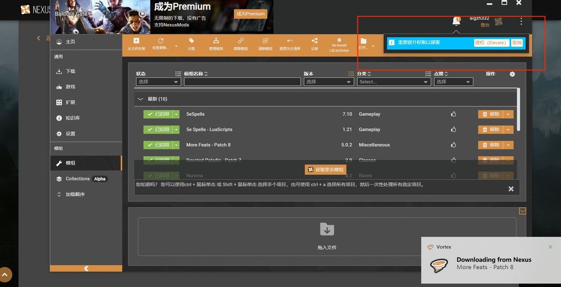Open 知识库 in the sidebar
The height and width of the screenshot is (287, 561).
coord(86,118)
